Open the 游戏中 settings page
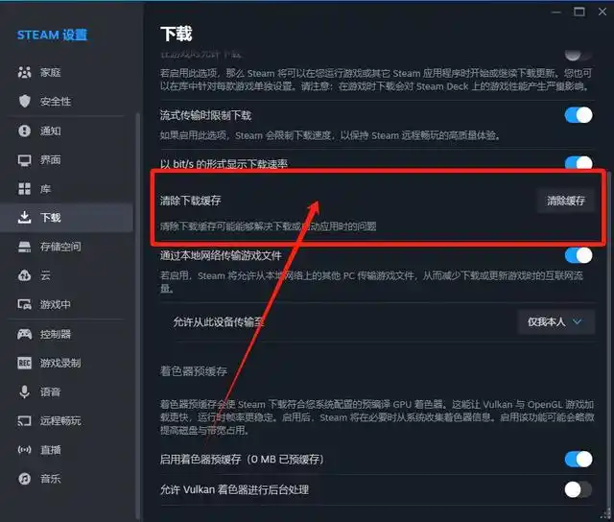The height and width of the screenshot is (522, 614). click(x=66, y=305)
